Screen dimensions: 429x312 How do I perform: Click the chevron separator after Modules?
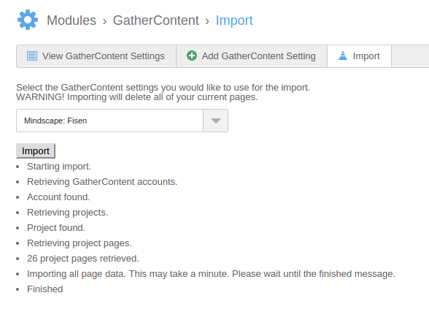(104, 21)
